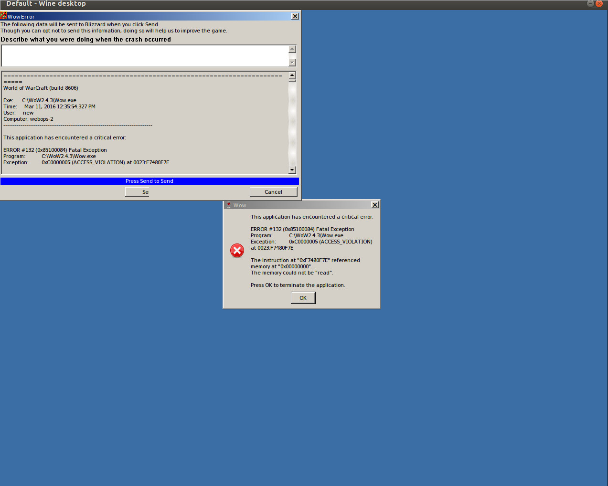Viewport: 608px width, 486px height.
Task: Click down arrow of crash log scrollbar
Action: point(292,170)
